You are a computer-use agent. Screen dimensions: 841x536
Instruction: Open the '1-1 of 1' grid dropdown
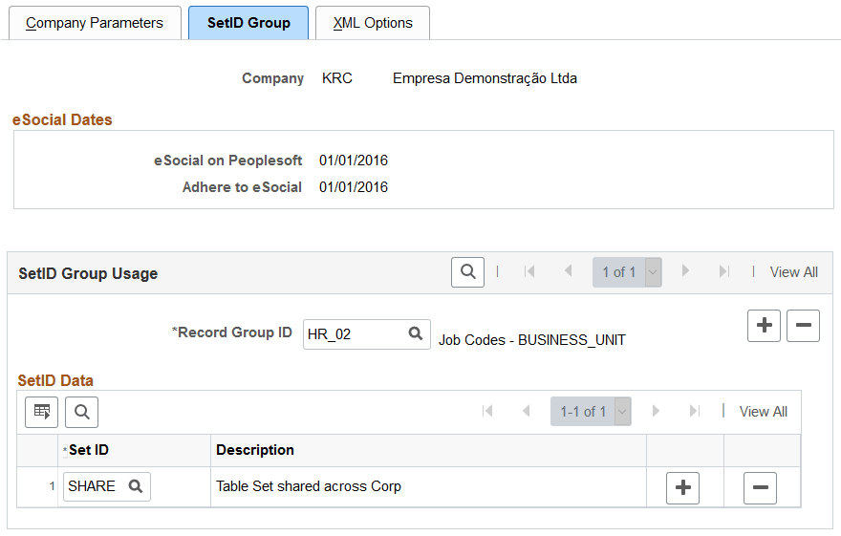(x=623, y=412)
